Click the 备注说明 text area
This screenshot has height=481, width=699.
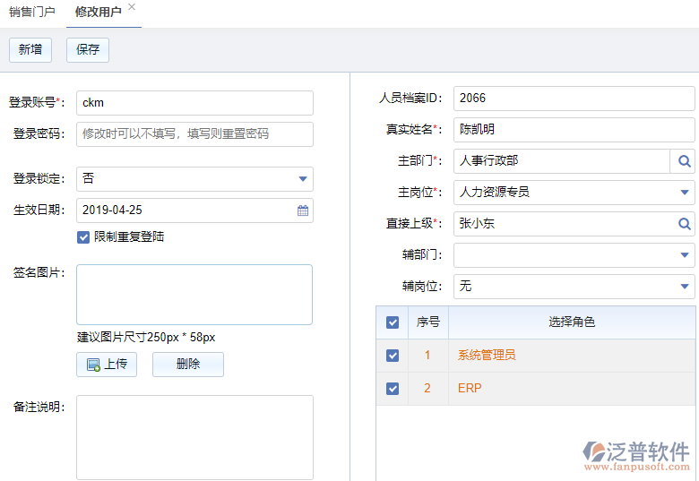(x=194, y=437)
